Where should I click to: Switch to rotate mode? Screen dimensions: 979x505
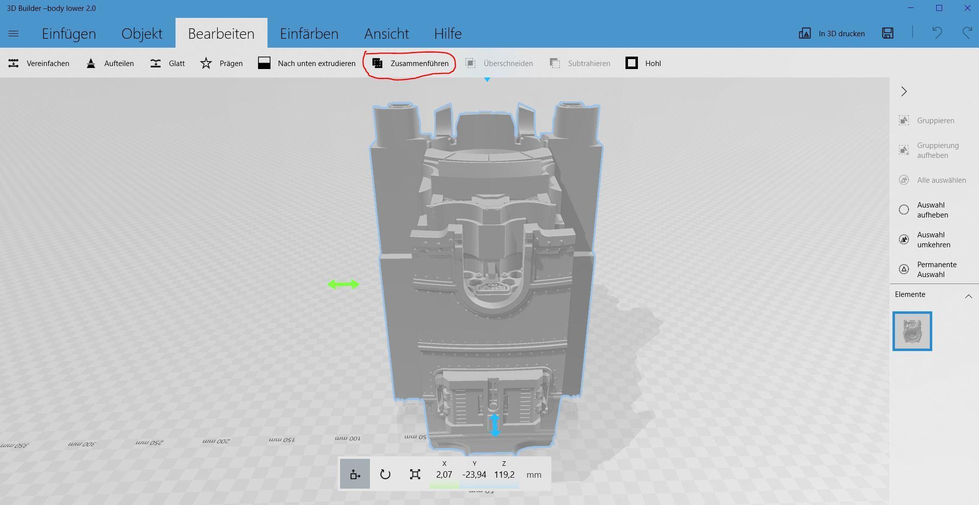click(x=385, y=474)
